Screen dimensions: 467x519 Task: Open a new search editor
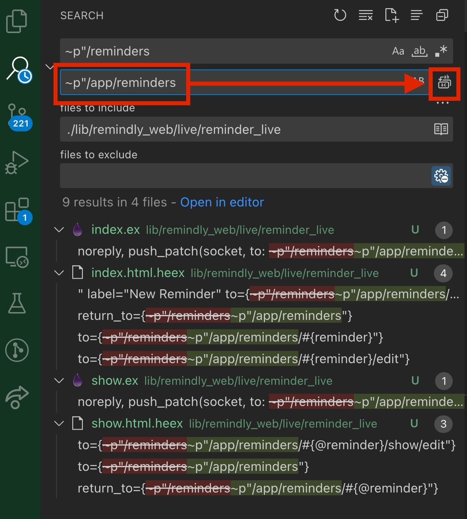(x=391, y=16)
